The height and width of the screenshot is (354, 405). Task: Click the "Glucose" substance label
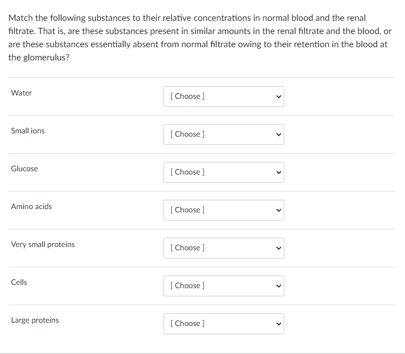(x=25, y=168)
